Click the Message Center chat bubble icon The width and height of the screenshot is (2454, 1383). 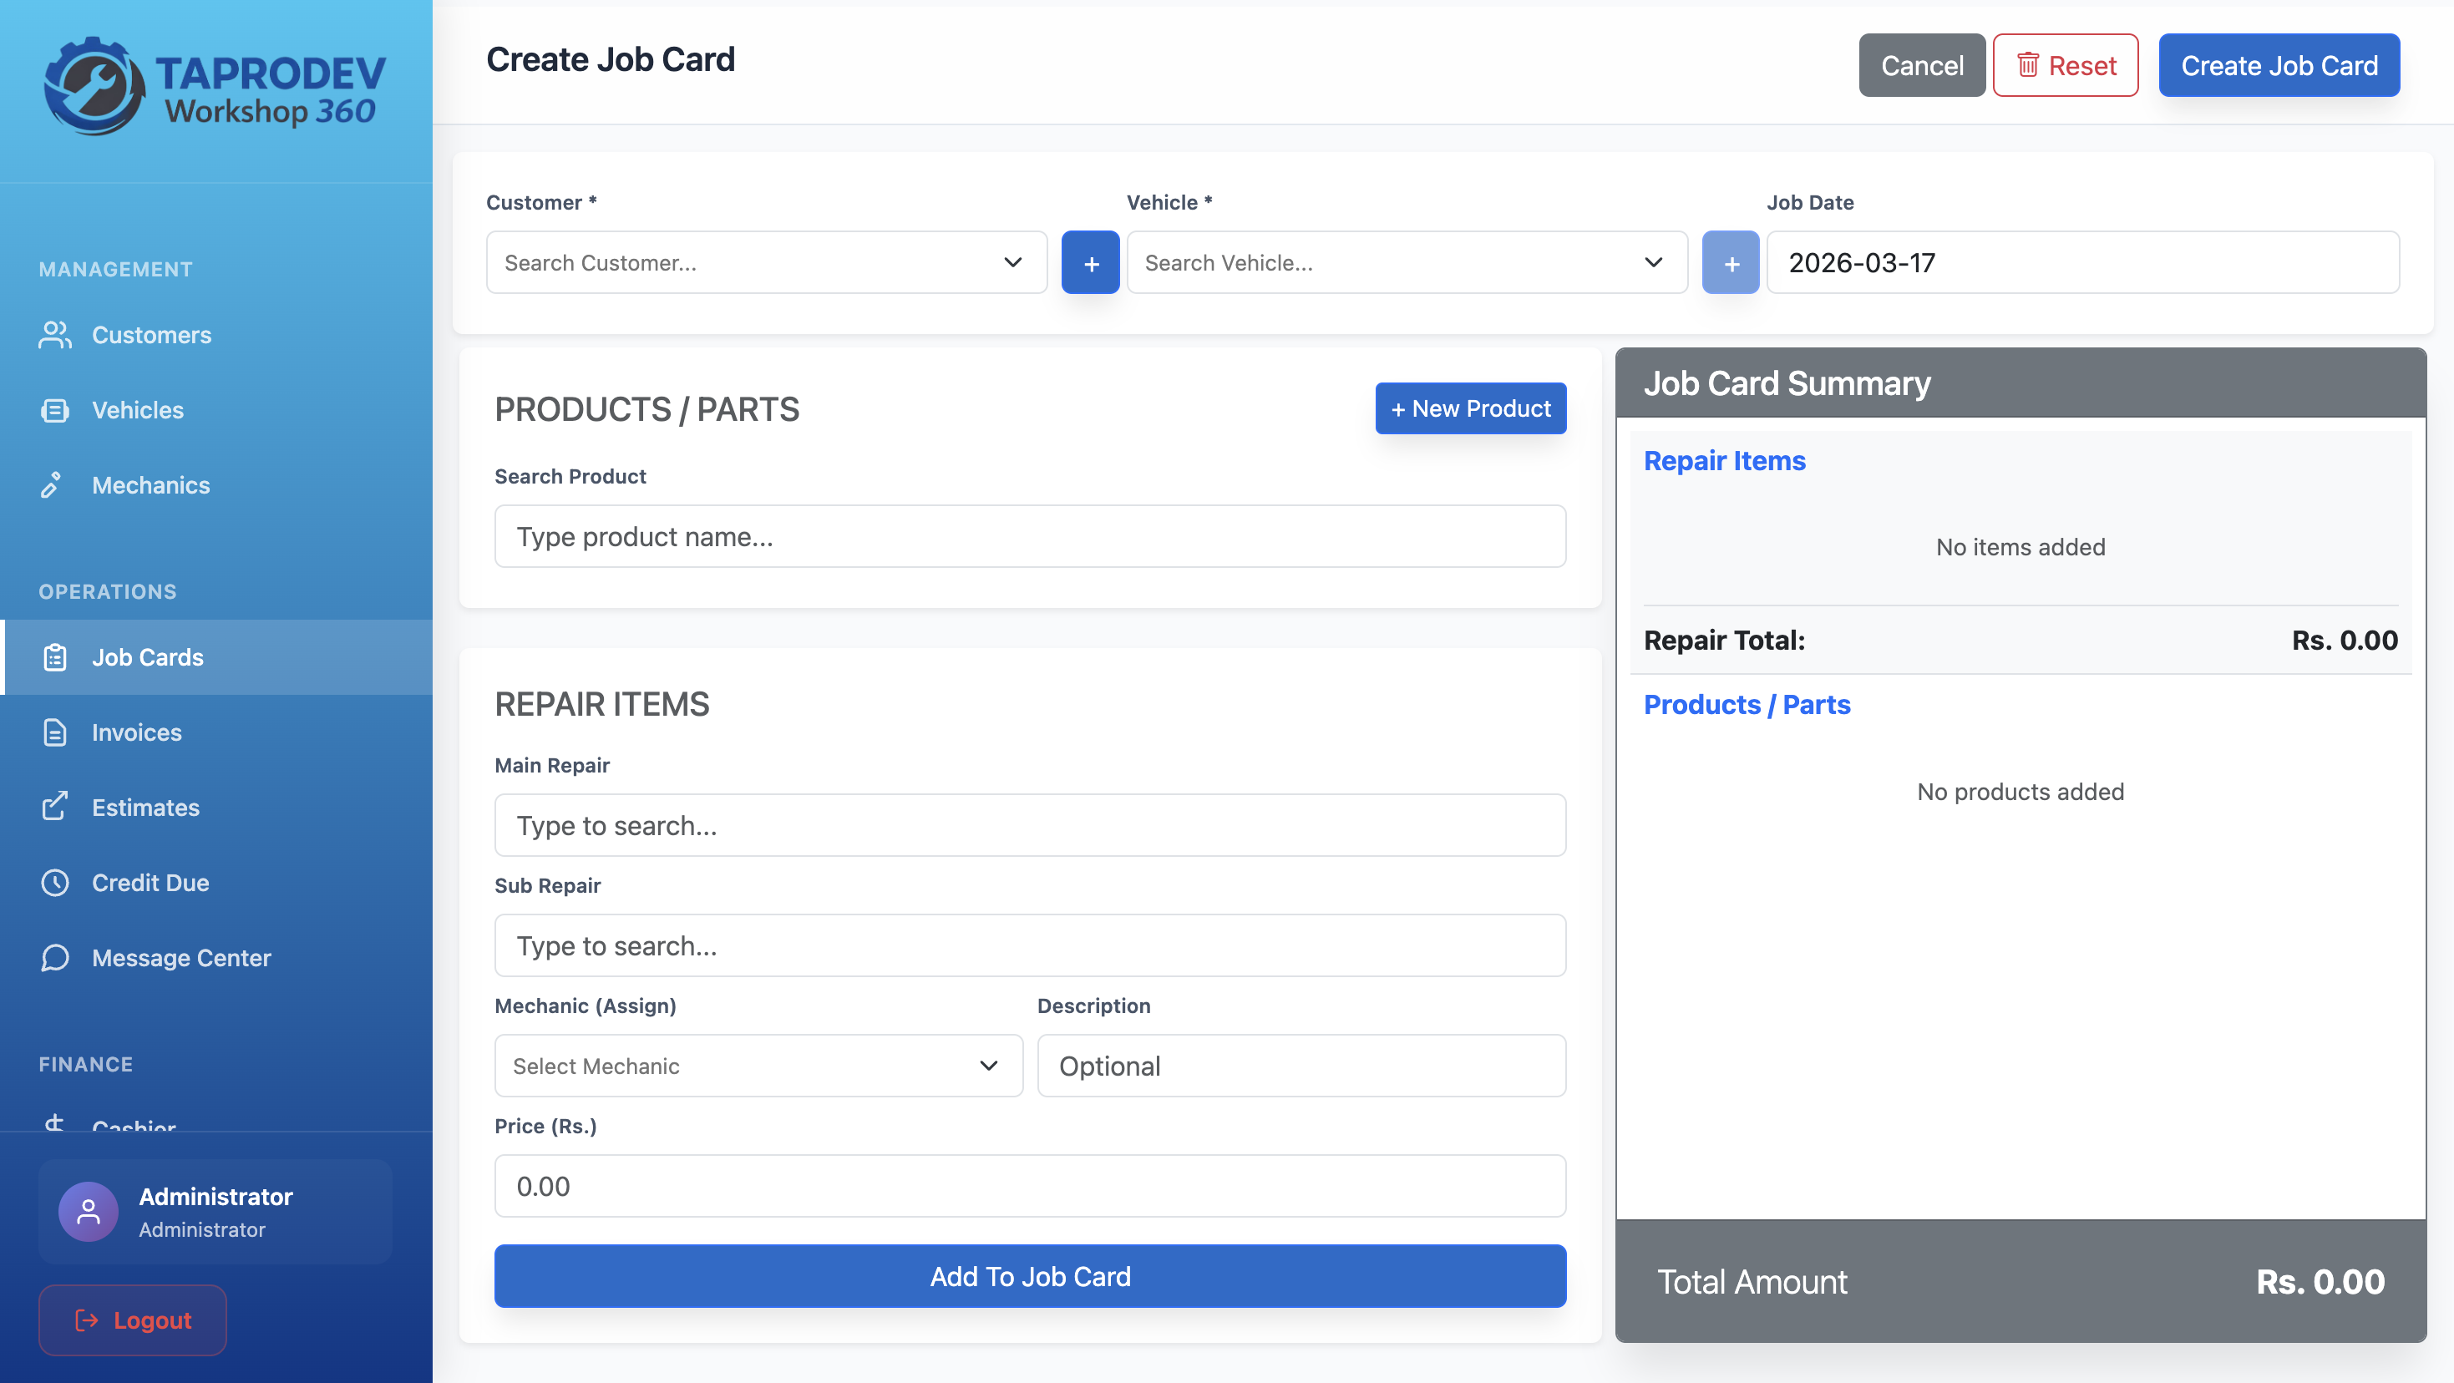tap(54, 957)
